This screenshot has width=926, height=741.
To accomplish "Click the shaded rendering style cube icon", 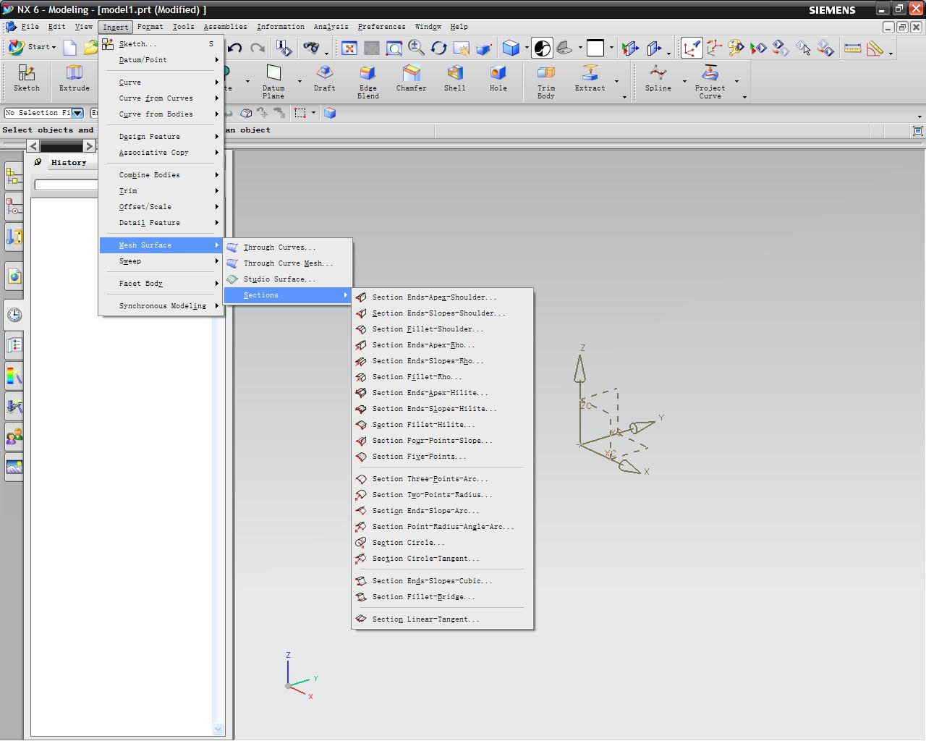I will (511, 48).
